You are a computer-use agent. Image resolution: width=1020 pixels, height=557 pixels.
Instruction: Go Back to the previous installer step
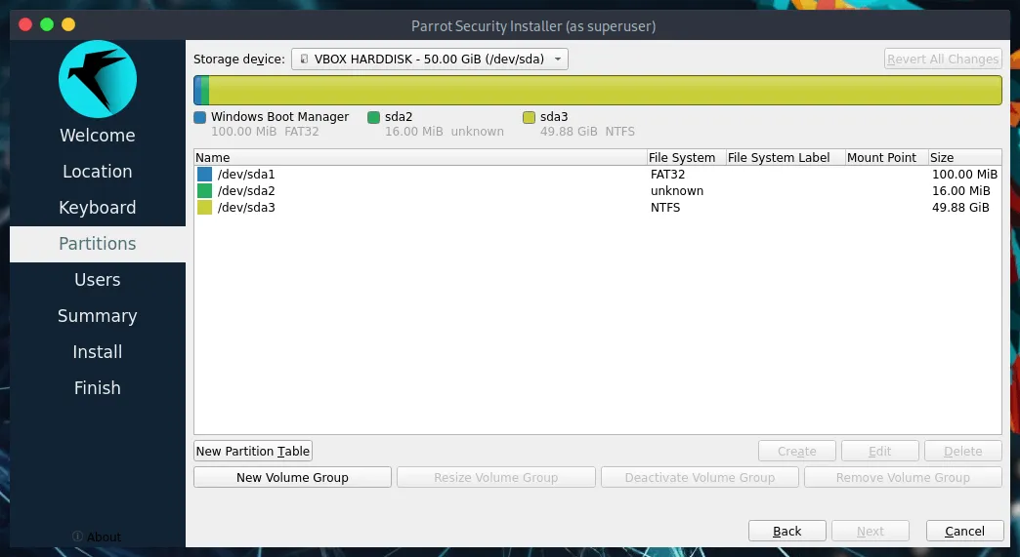click(x=787, y=531)
